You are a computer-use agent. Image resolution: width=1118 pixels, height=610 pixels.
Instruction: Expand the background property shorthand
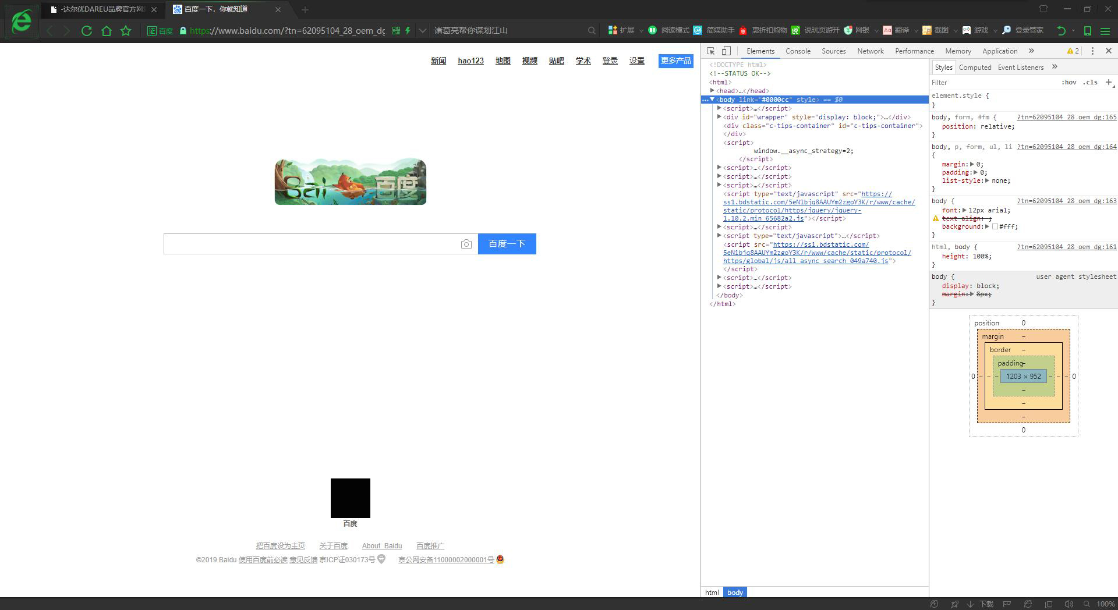[x=987, y=226]
